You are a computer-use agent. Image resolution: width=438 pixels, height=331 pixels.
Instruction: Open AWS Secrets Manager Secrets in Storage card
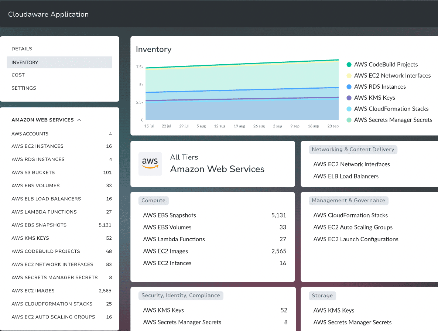tap(353, 323)
